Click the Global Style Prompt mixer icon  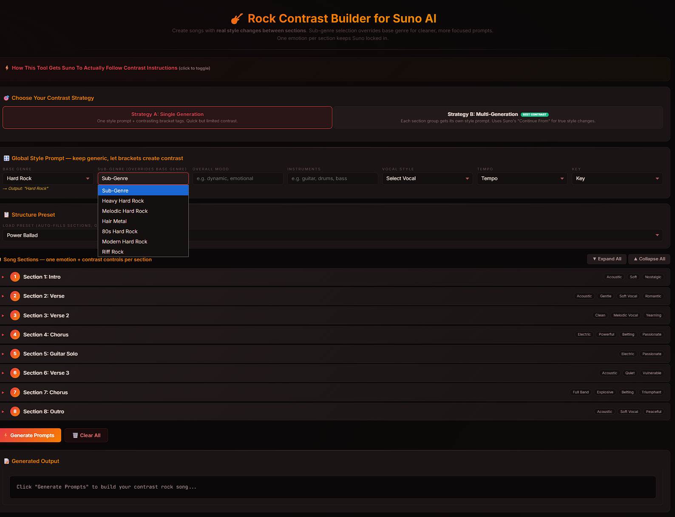[x=6, y=158]
